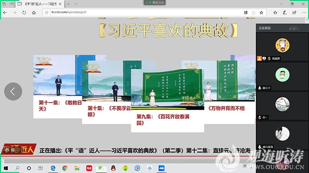Screen dimensions: 309x173
Task: Open the Favorites hub list icon
Action: (275, 13)
